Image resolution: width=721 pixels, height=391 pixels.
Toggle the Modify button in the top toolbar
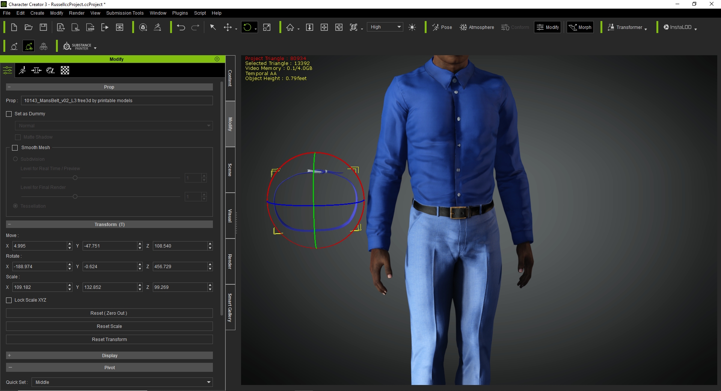tap(548, 27)
